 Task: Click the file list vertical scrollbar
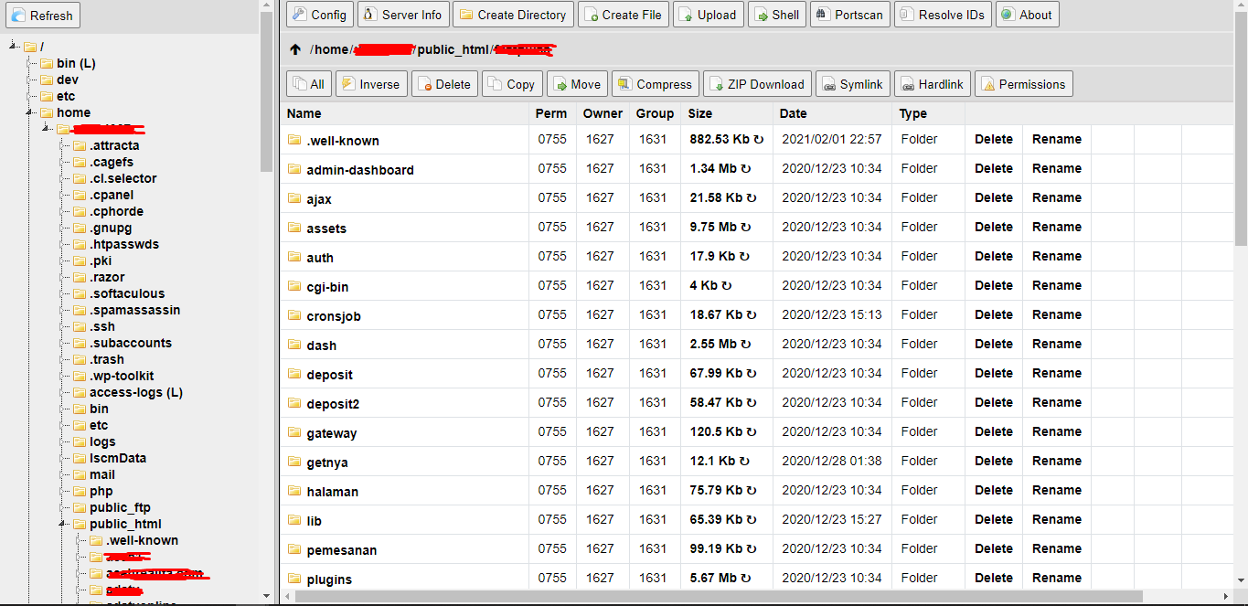tap(1241, 128)
